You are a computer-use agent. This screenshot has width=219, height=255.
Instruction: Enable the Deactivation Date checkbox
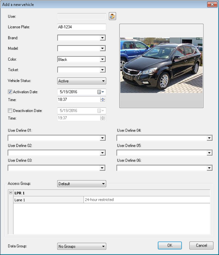pos(10,111)
